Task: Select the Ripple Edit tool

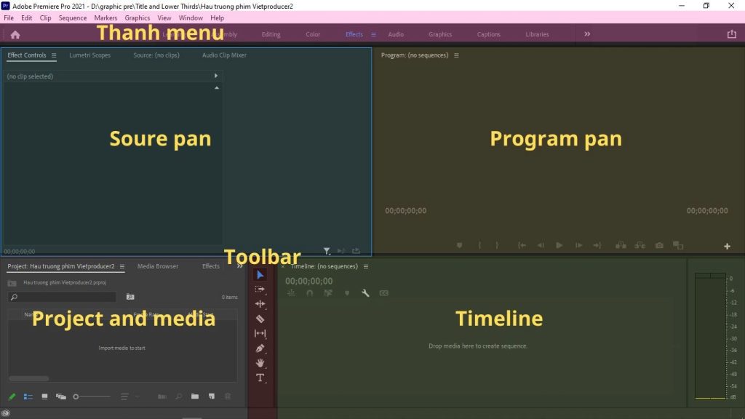Action: (x=260, y=304)
